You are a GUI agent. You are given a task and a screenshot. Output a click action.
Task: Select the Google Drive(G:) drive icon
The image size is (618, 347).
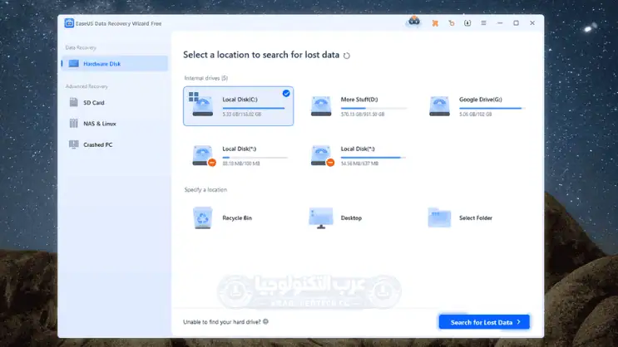pyautogui.click(x=439, y=106)
